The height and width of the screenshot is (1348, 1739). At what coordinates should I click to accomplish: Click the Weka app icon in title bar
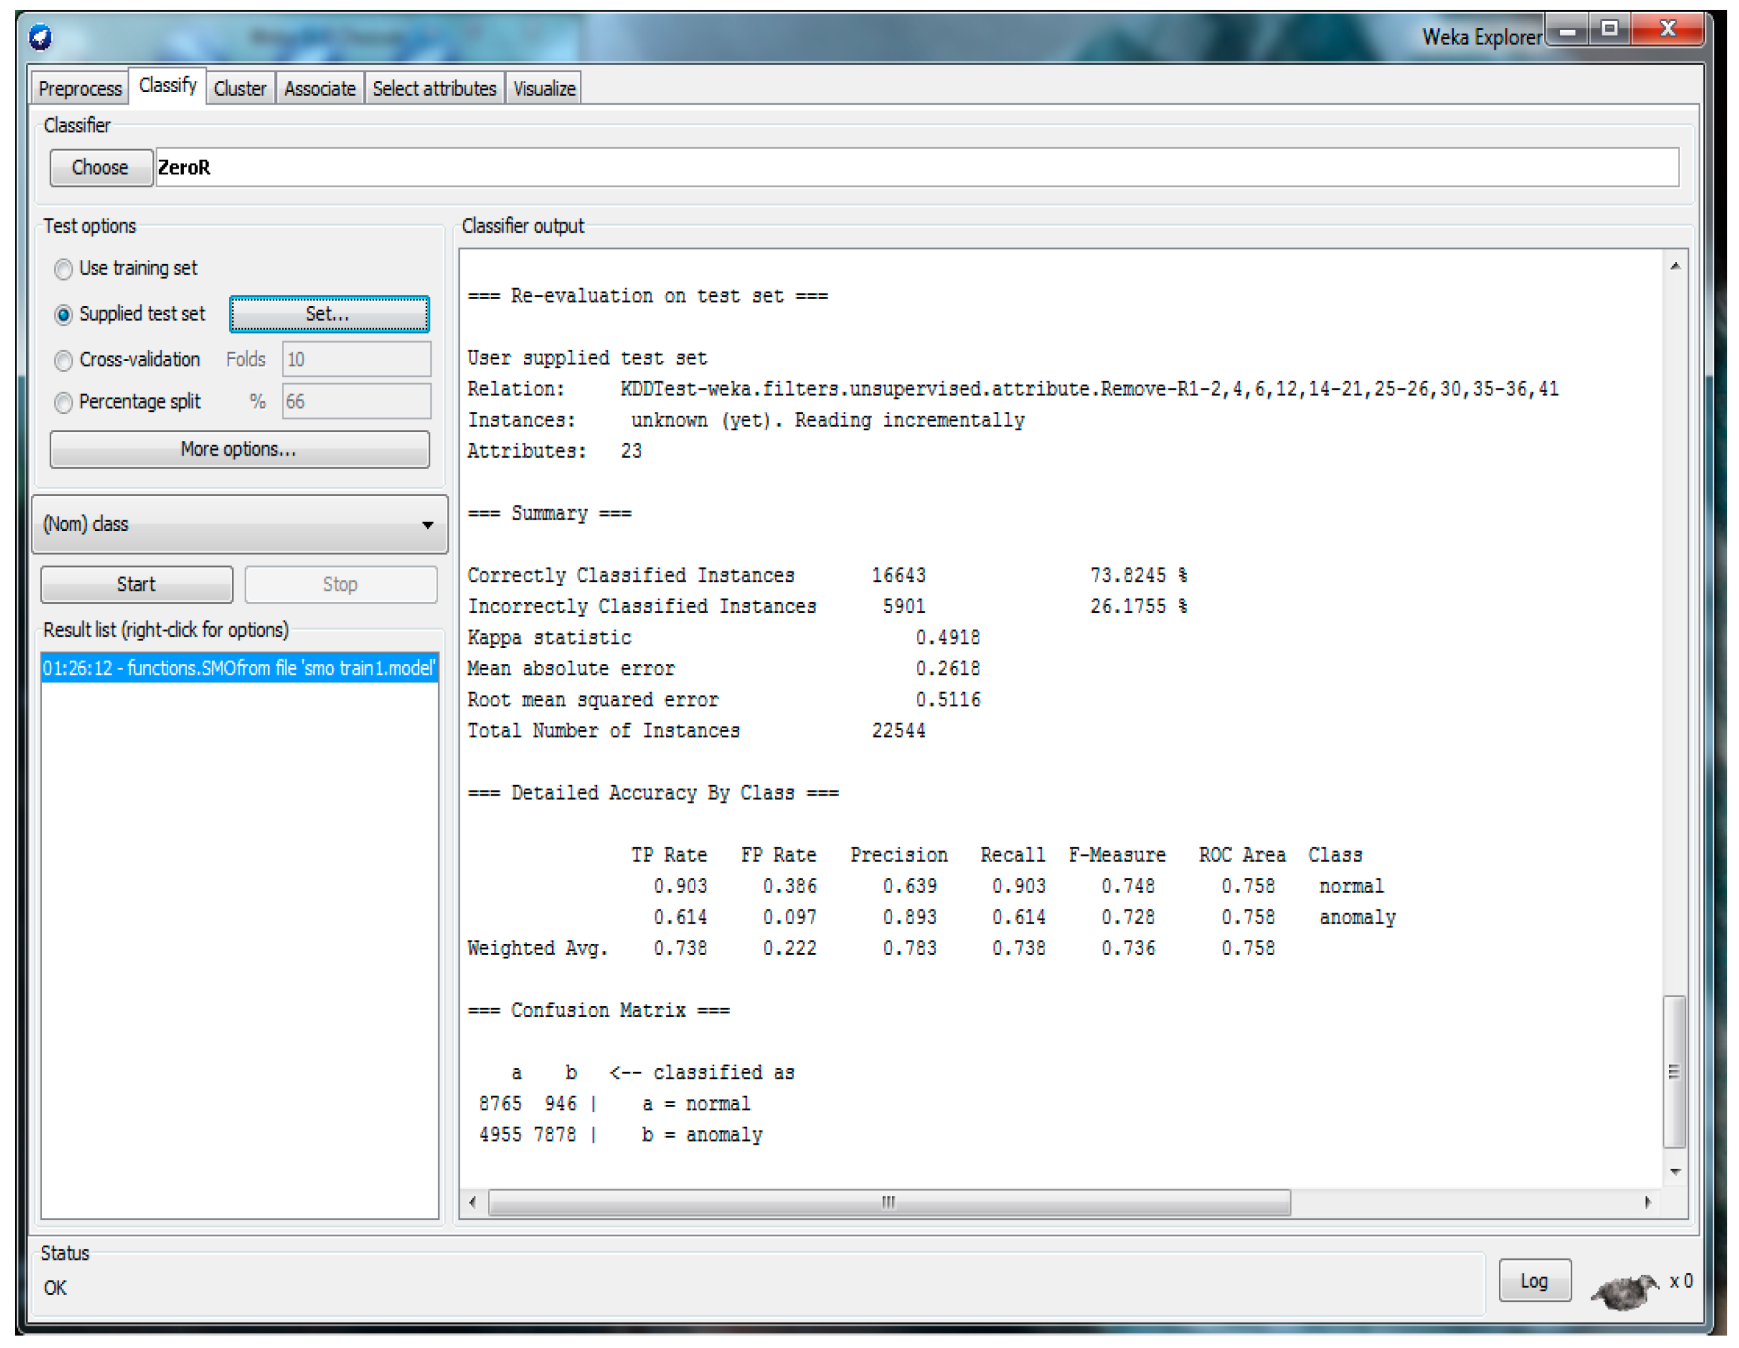pyautogui.click(x=40, y=37)
